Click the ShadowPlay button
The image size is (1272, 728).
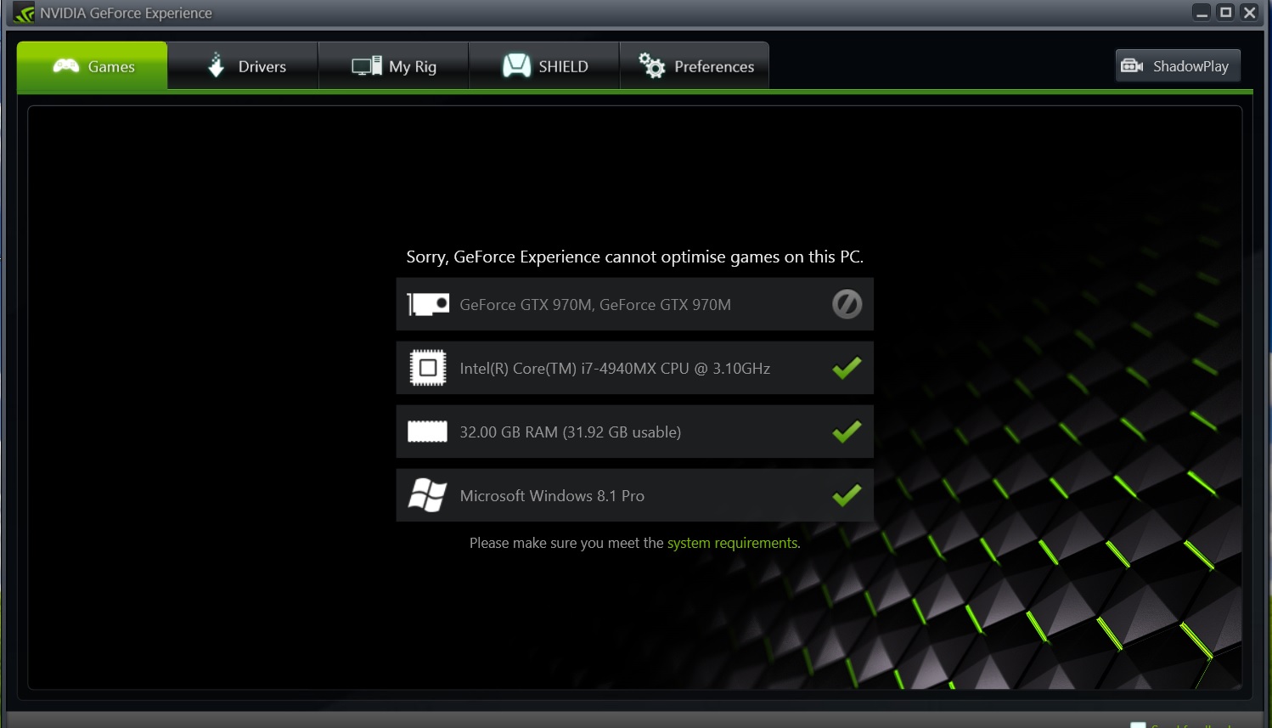pyautogui.click(x=1178, y=65)
